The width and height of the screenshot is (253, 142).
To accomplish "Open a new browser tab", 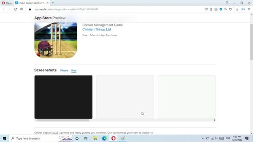I will 53,3.
